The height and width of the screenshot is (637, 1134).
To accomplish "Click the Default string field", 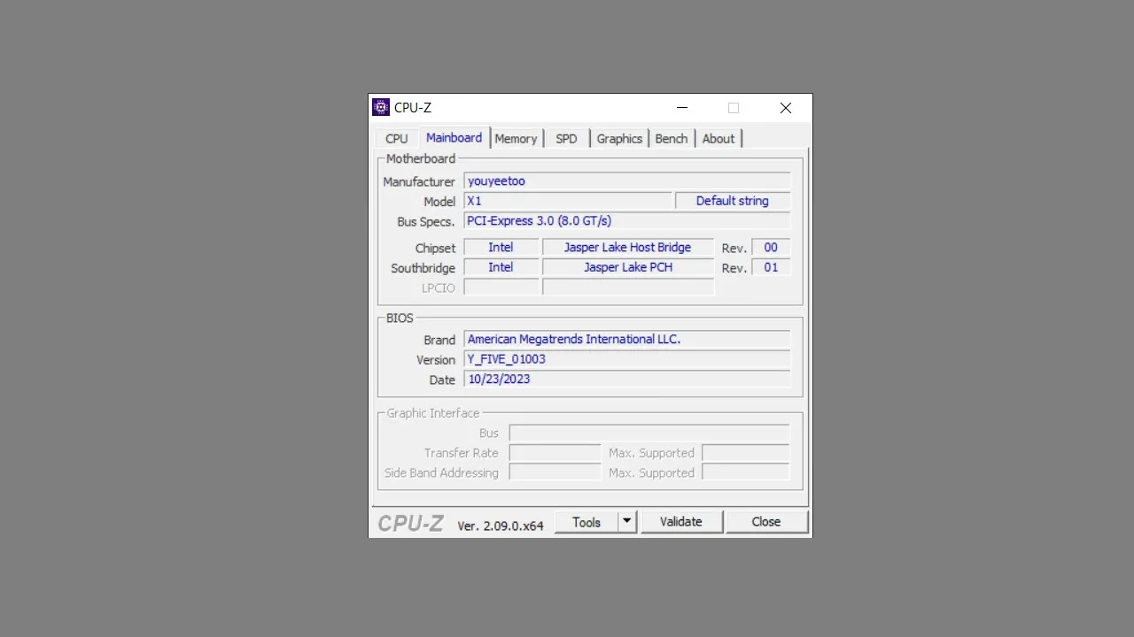I will (x=732, y=201).
